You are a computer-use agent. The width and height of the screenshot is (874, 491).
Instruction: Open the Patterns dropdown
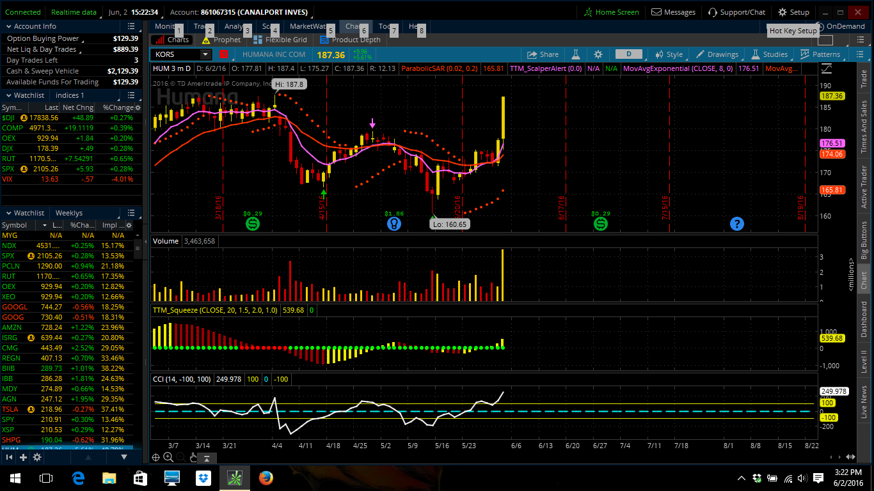[821, 54]
